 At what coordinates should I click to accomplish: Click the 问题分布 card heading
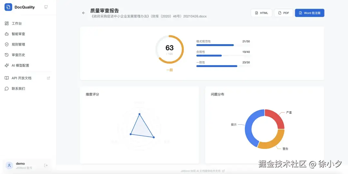coord(217,94)
